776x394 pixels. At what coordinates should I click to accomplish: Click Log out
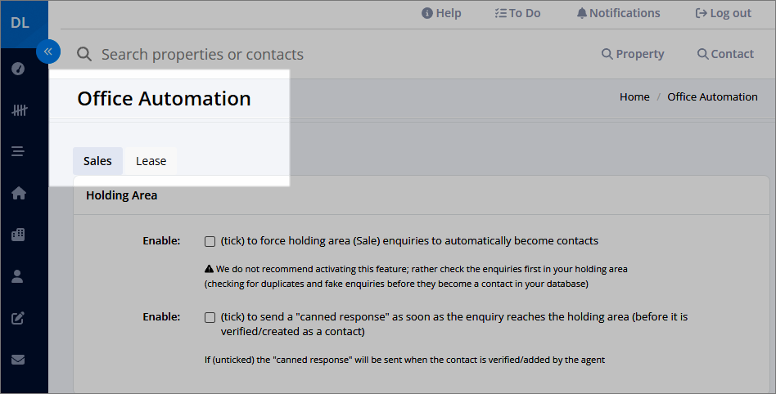pyautogui.click(x=724, y=13)
